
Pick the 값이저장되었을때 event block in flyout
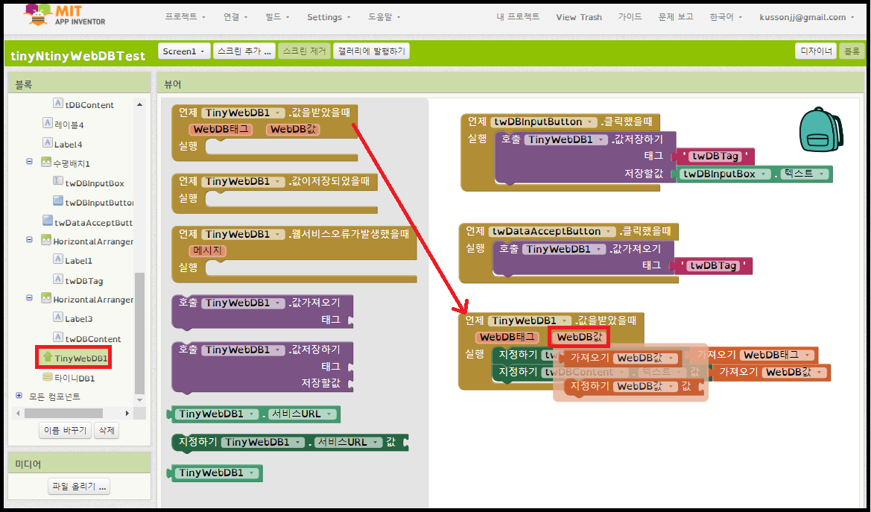point(274,194)
